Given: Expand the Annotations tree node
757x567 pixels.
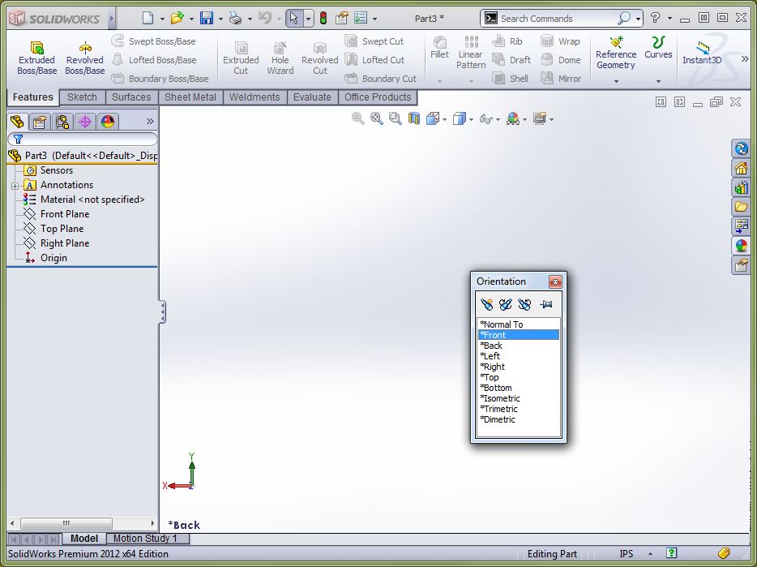Looking at the screenshot, I should pyautogui.click(x=15, y=186).
